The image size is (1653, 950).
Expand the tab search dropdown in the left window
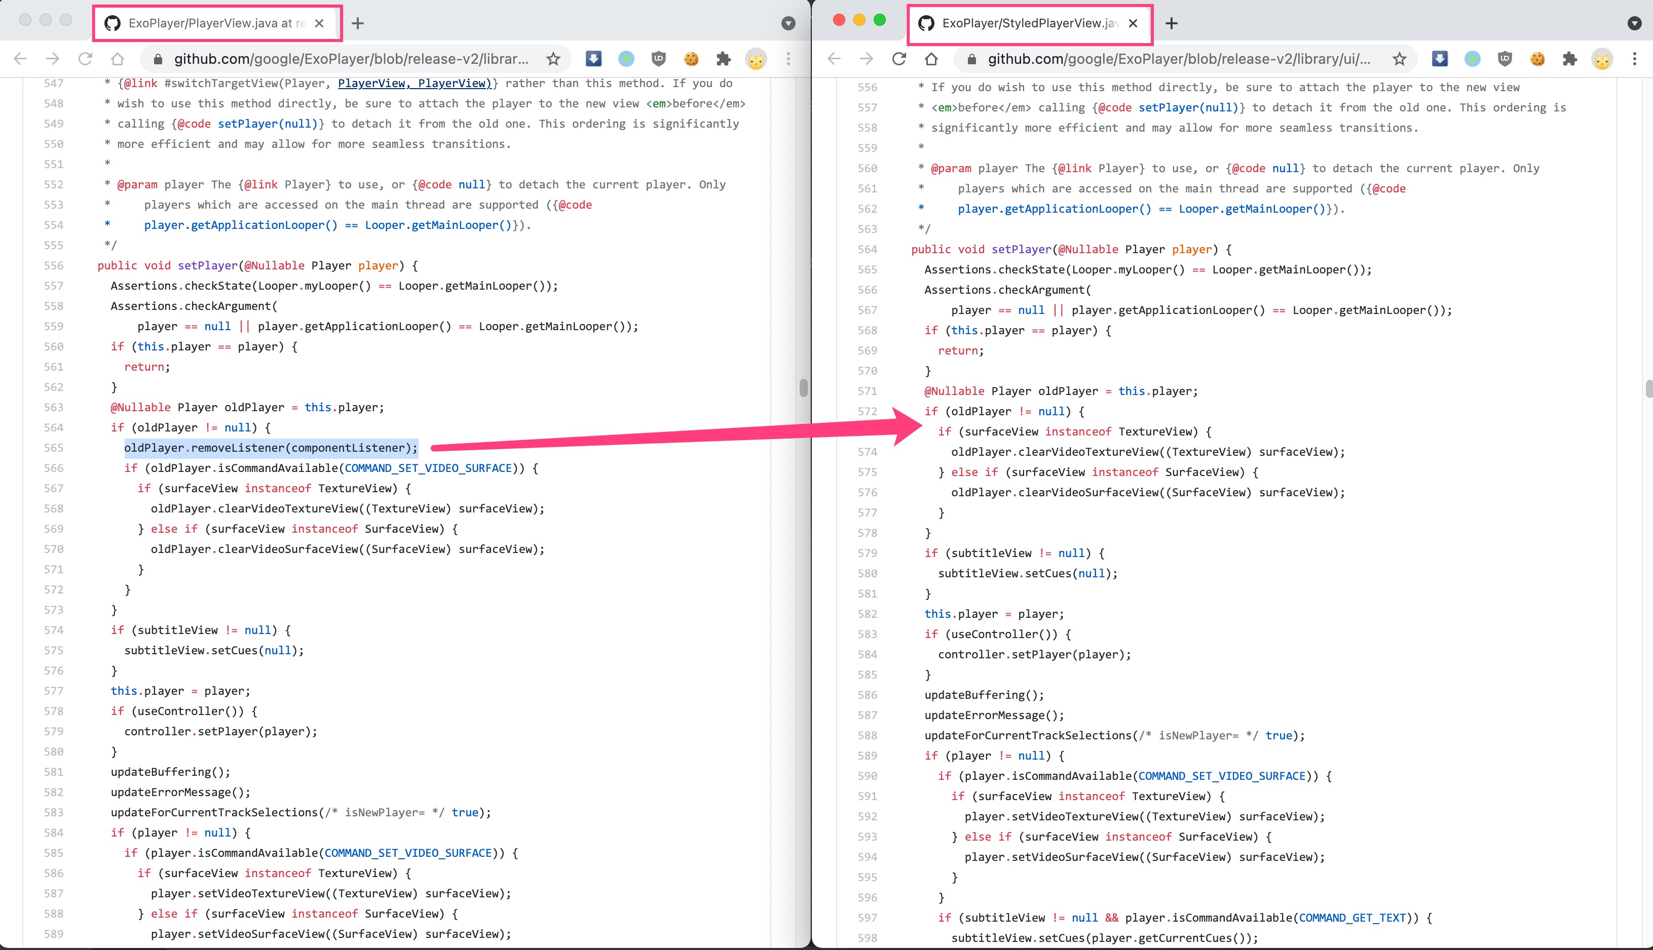[788, 23]
